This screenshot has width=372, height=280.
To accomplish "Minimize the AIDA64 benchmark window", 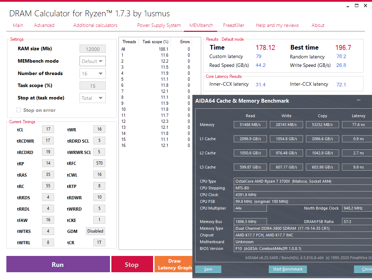I will (359, 100).
